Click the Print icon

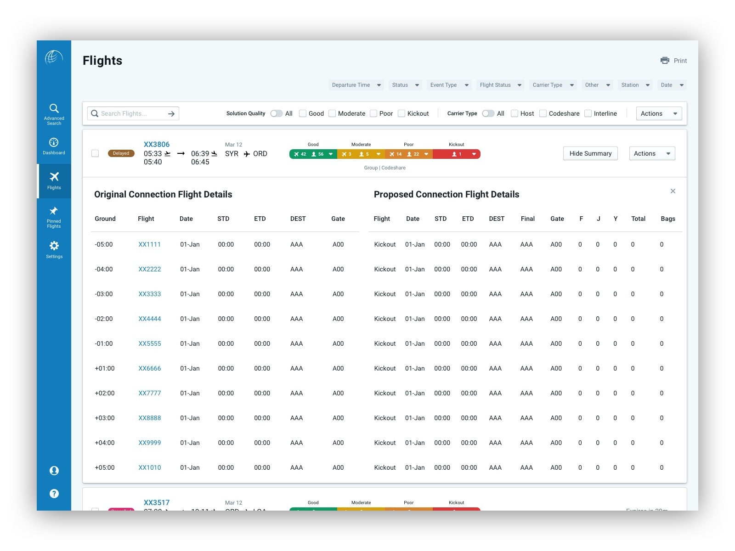pyautogui.click(x=665, y=61)
